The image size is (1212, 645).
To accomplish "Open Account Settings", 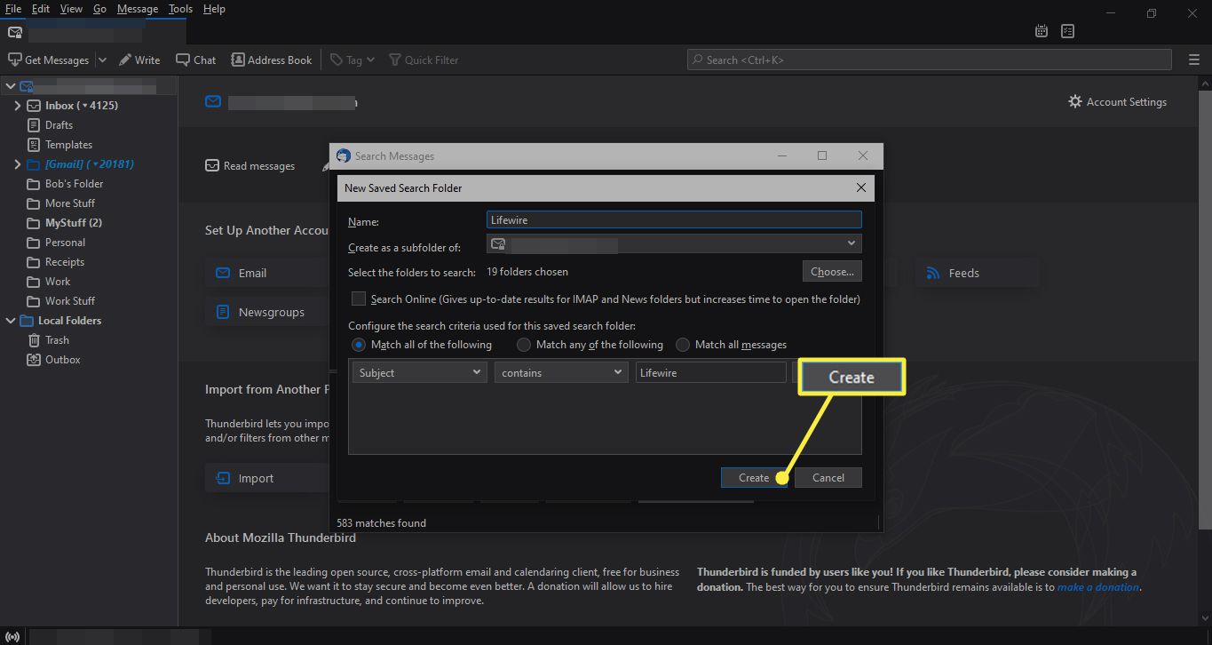I will coord(1117,102).
